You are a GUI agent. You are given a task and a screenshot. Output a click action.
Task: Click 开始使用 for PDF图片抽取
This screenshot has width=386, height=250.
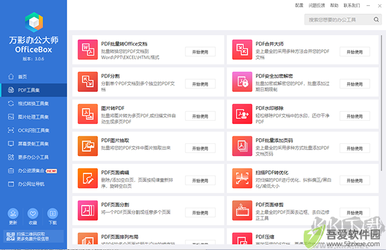(x=200, y=148)
